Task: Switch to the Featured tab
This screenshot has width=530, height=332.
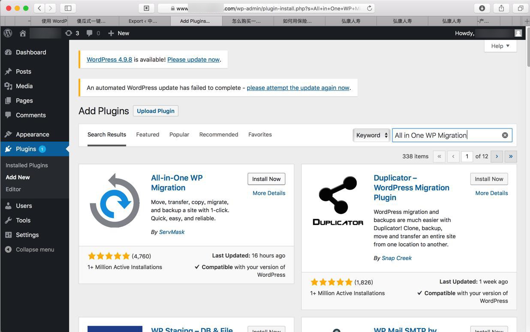Action: 148,134
